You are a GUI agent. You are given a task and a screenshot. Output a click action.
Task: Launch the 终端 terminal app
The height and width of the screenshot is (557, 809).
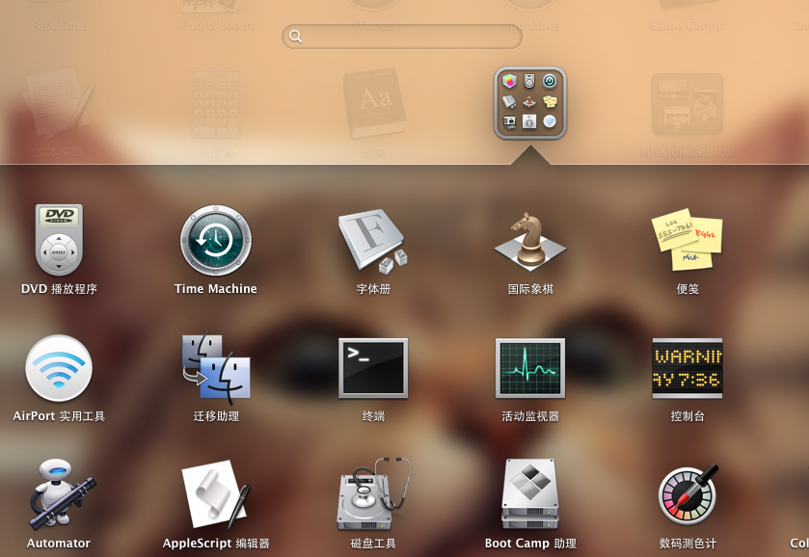[373, 368]
